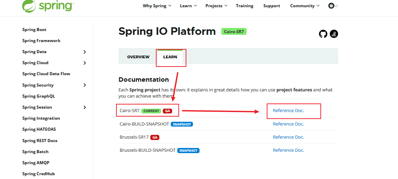Switch to the LEARN tab
This screenshot has width=398, height=179.
[170, 57]
